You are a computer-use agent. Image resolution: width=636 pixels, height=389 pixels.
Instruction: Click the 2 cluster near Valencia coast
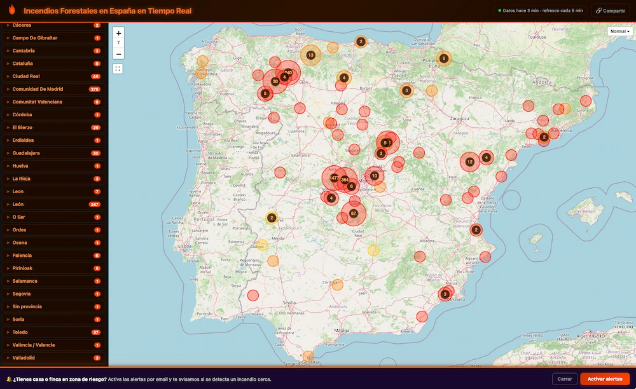(x=476, y=230)
